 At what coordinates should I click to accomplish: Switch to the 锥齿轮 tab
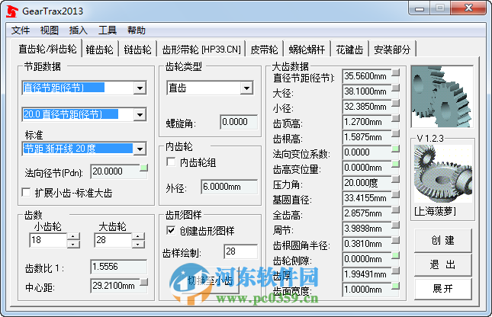tap(100, 50)
